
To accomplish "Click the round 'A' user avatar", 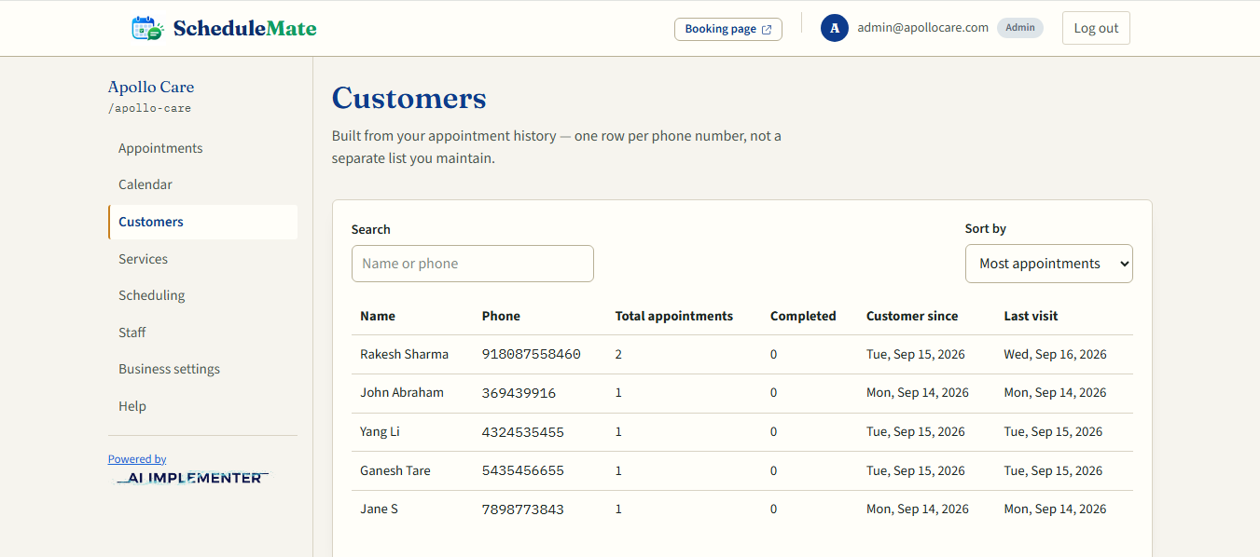I will (835, 28).
